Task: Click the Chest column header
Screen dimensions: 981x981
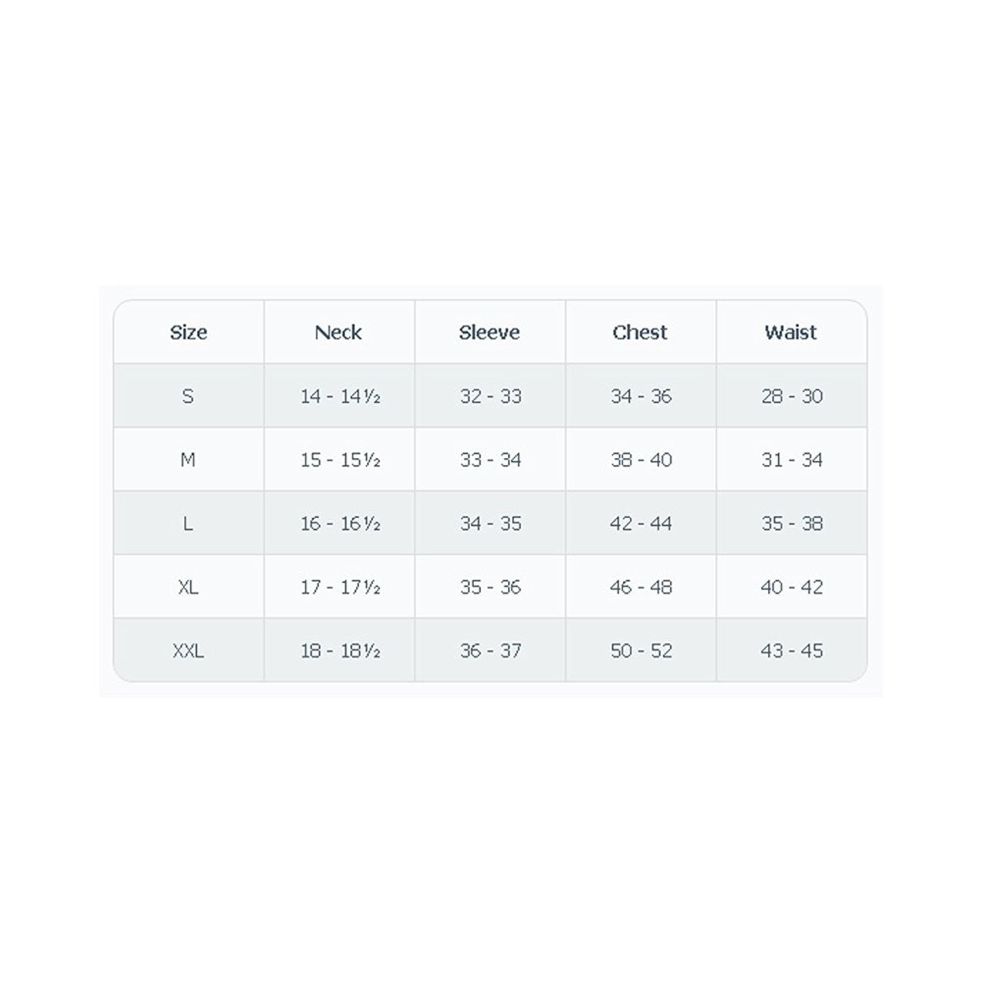Action: pos(640,332)
